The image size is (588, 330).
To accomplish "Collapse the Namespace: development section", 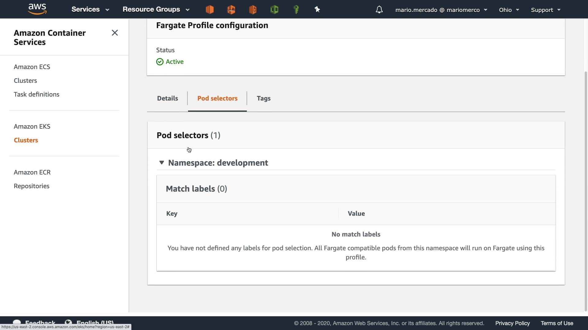I will coord(162,163).
